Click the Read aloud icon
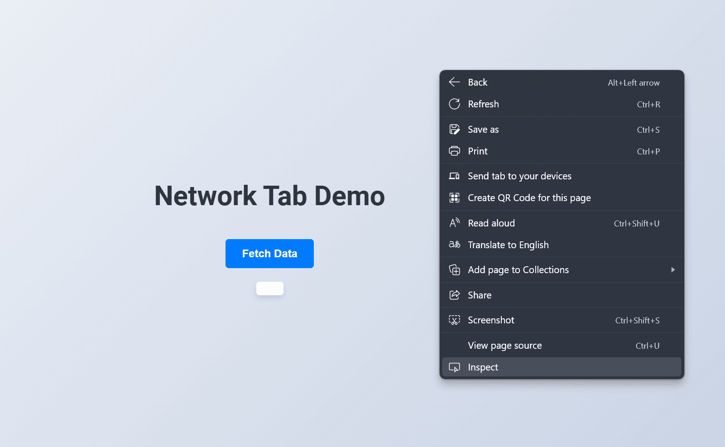 coord(454,223)
